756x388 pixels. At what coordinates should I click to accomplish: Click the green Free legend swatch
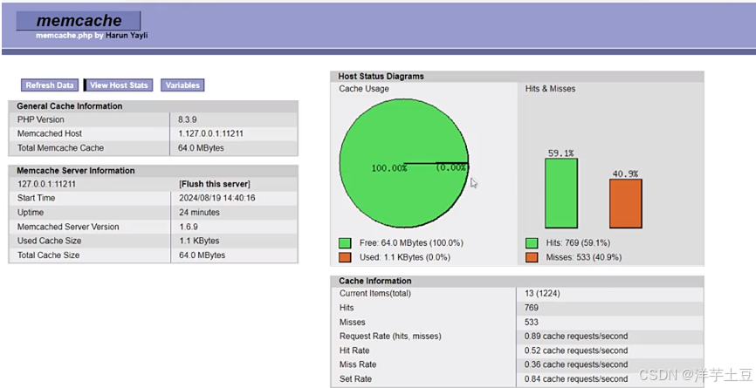345,243
